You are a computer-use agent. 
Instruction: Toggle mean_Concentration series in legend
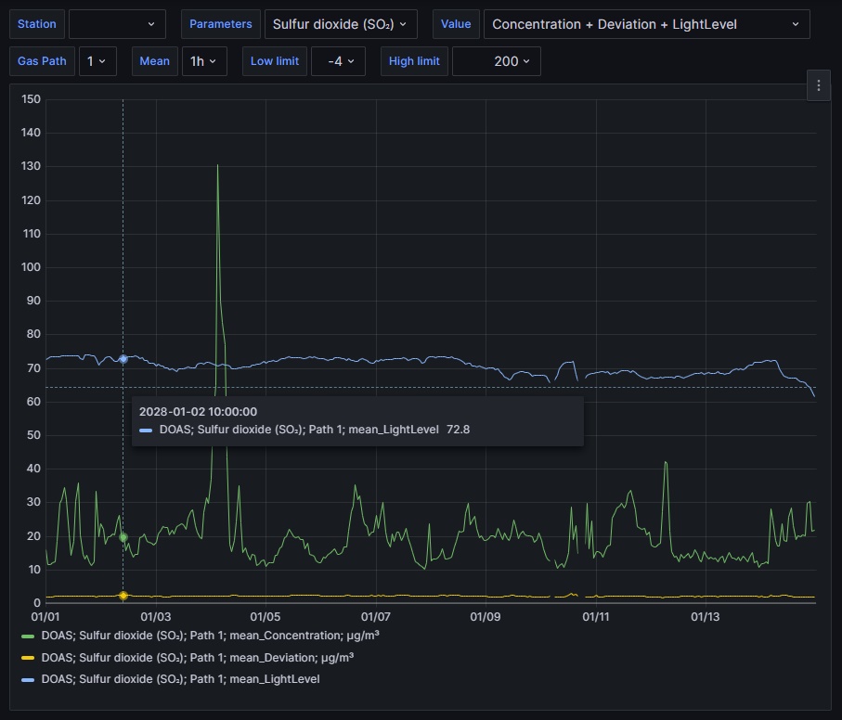tap(210, 636)
